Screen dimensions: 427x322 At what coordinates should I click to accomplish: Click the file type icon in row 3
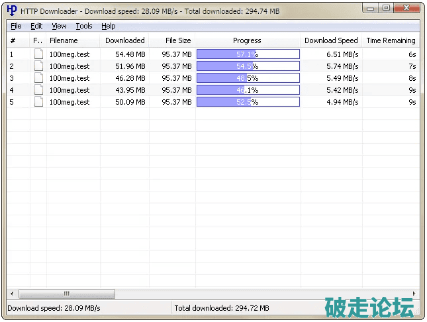tap(38, 78)
